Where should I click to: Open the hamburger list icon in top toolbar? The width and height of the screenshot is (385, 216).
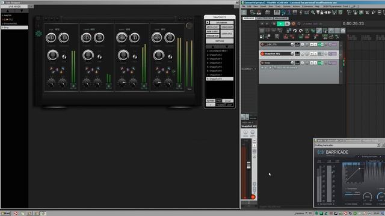click(x=380, y=12)
